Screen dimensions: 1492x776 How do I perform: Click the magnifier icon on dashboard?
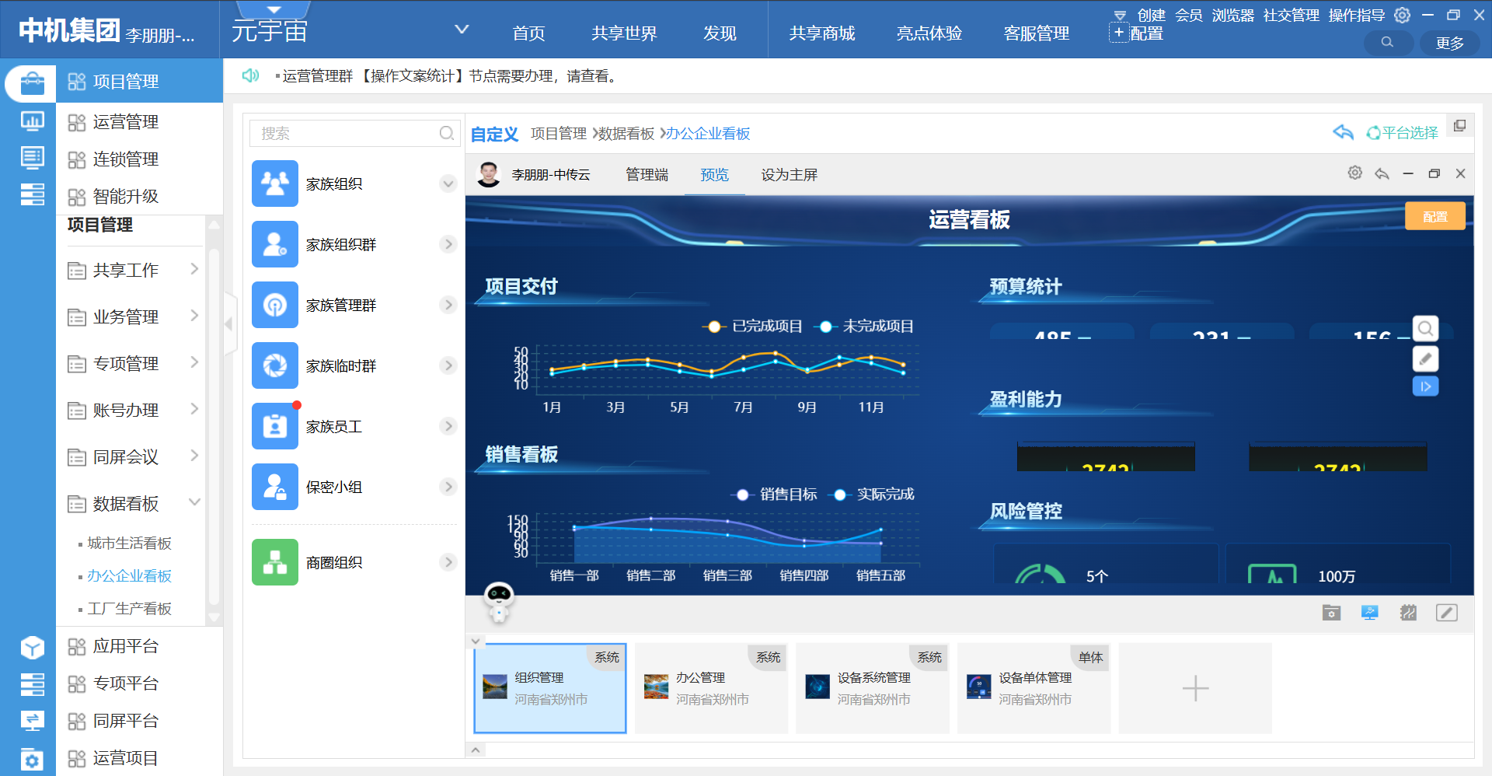(x=1424, y=329)
